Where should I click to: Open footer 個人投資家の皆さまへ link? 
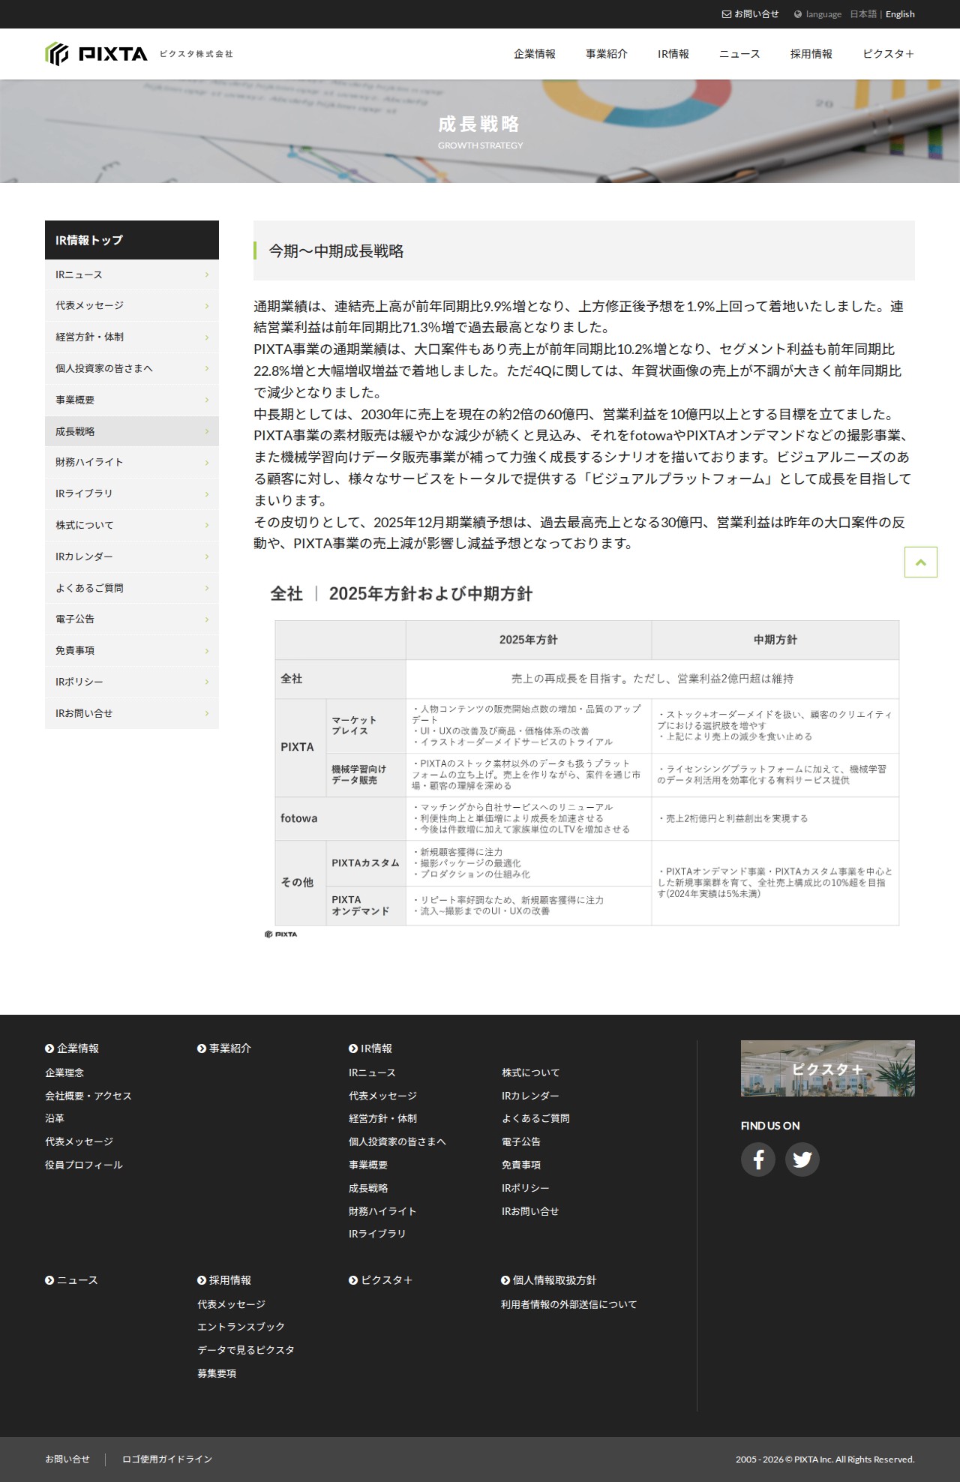pos(397,1142)
